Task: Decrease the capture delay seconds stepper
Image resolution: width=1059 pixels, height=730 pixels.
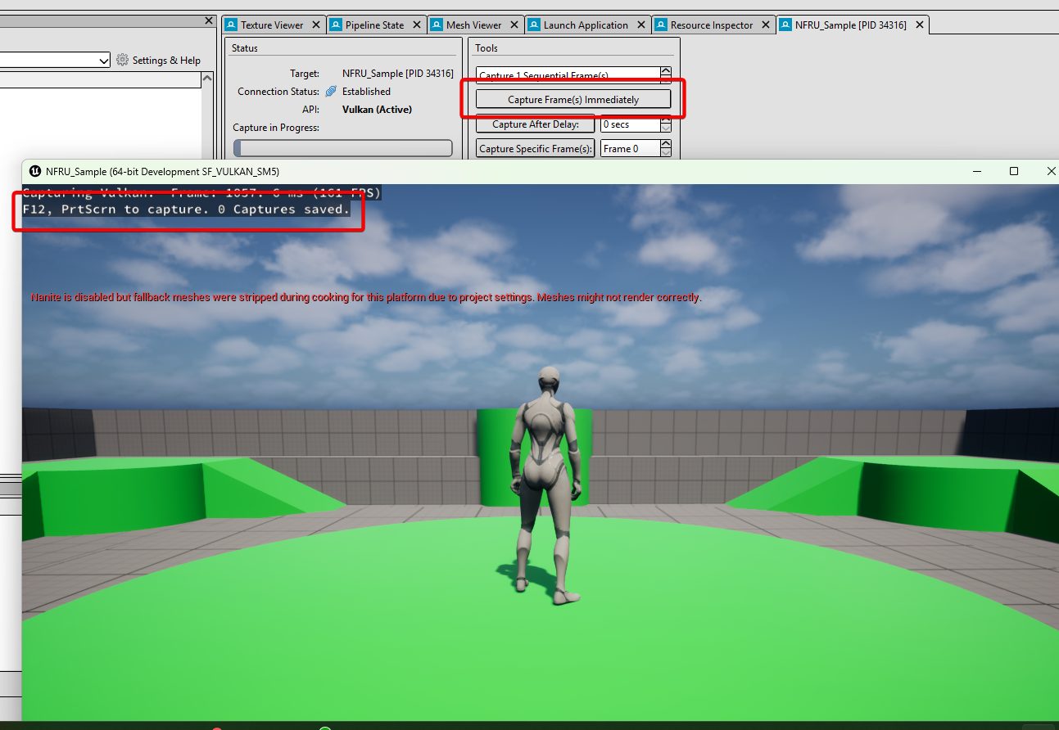Action: click(665, 128)
